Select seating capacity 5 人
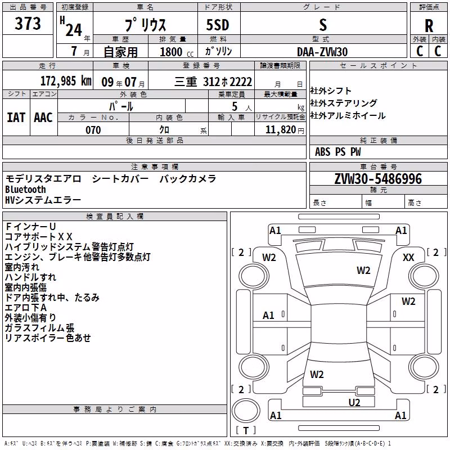The image size is (450, 450). pyautogui.click(x=242, y=107)
